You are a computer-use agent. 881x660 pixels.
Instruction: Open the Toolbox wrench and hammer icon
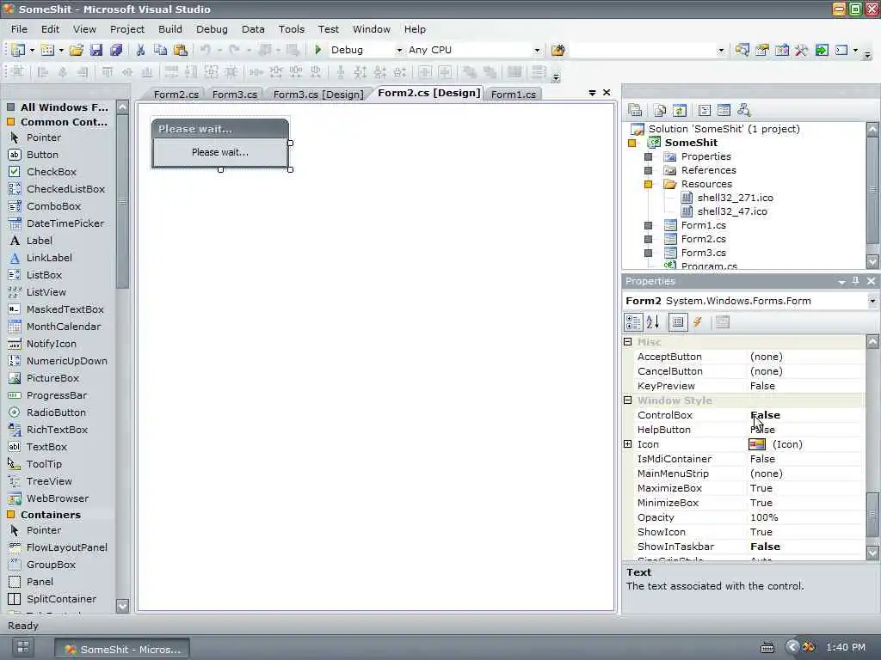click(x=801, y=50)
